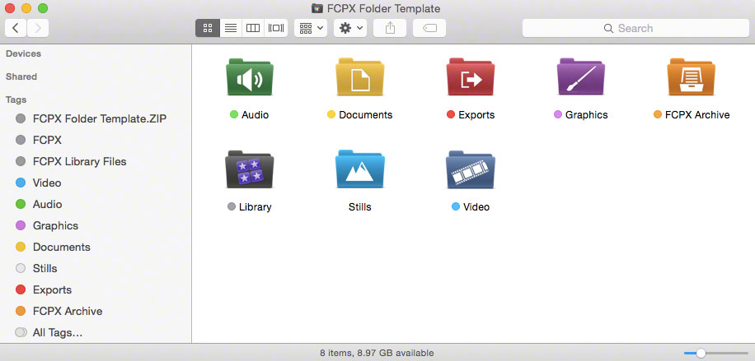This screenshot has height=361, width=755.
Task: Click the Edit Tags toolbar button
Action: [x=429, y=28]
